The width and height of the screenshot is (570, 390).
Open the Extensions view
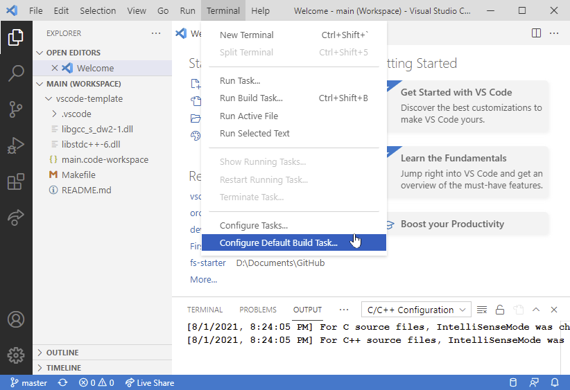16,181
